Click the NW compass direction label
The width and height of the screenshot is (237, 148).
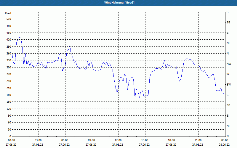[229, 64]
